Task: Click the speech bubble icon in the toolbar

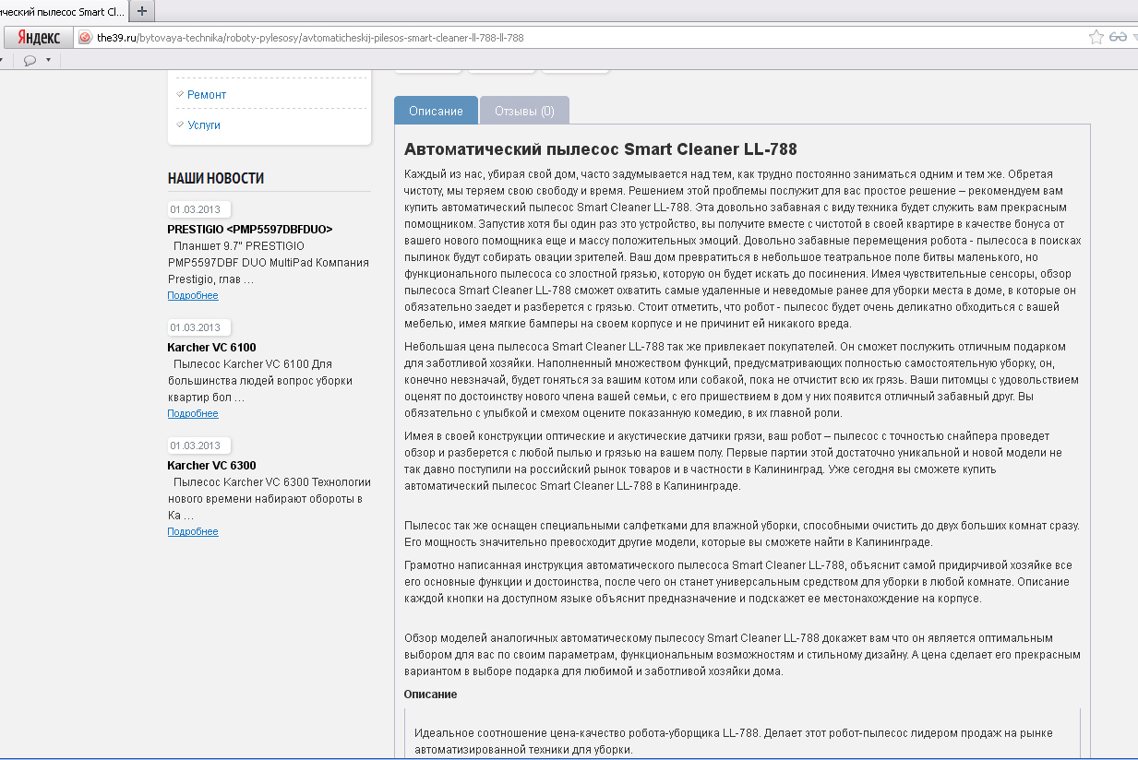Action: [x=30, y=61]
